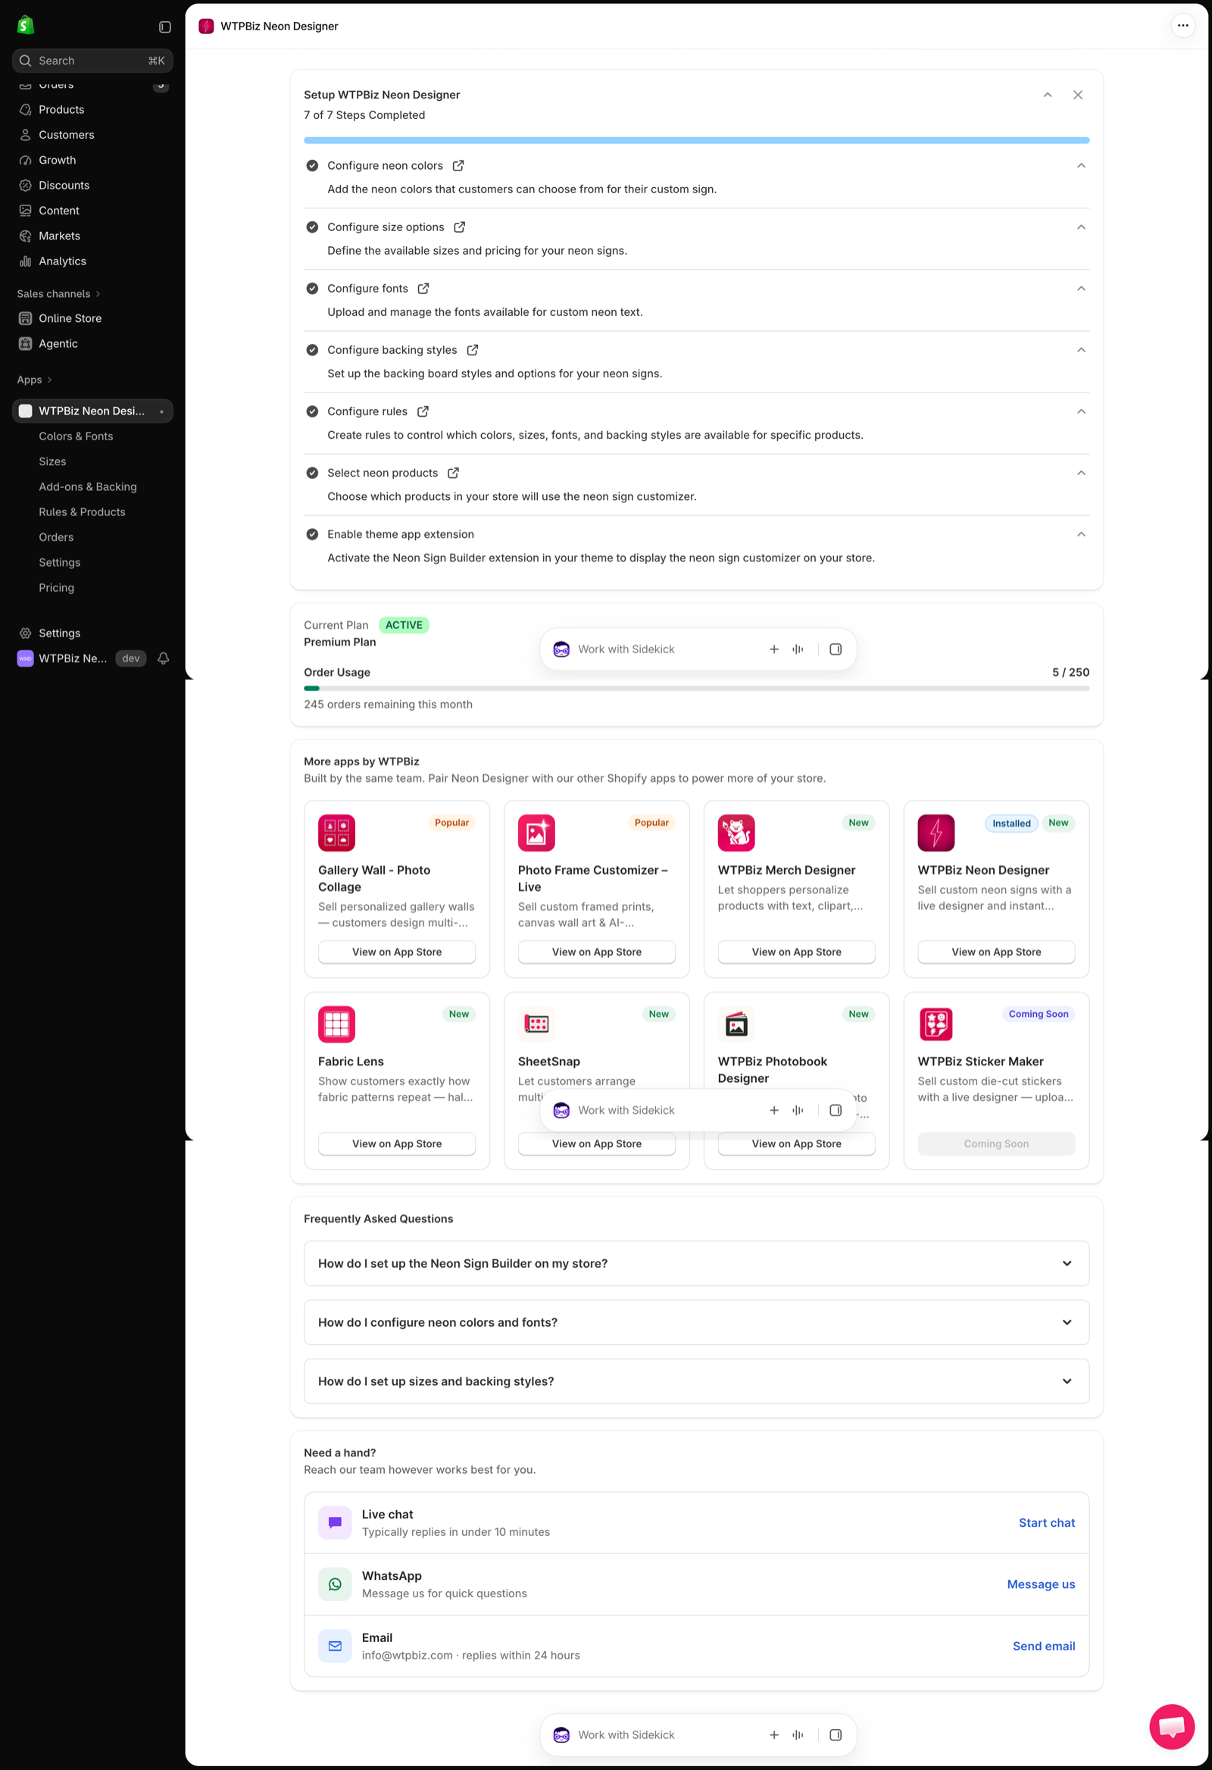
Task: Click Message us WhatsApp link
Action: click(1041, 1584)
